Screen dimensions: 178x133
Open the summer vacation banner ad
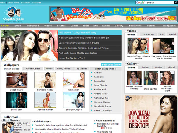[x=113, y=14]
